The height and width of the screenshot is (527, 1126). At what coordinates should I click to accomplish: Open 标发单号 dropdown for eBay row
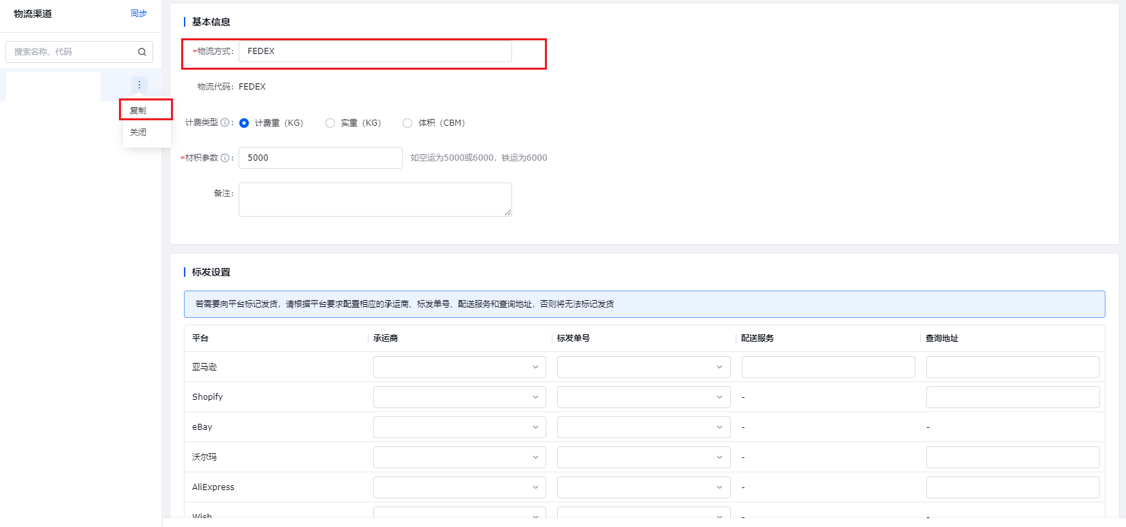(x=644, y=427)
